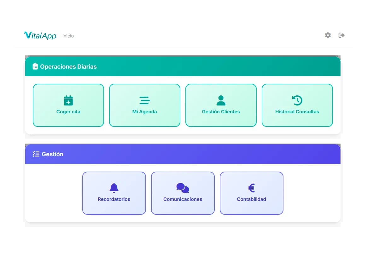Screen dimensions: 367x256
Task: Select the calendar icon on Coger cita
Action: click(68, 100)
